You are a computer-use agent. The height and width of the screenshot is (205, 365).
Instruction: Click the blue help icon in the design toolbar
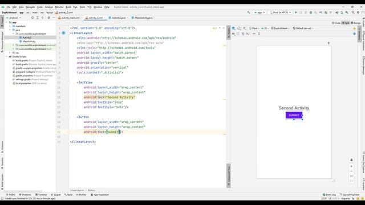354,34
